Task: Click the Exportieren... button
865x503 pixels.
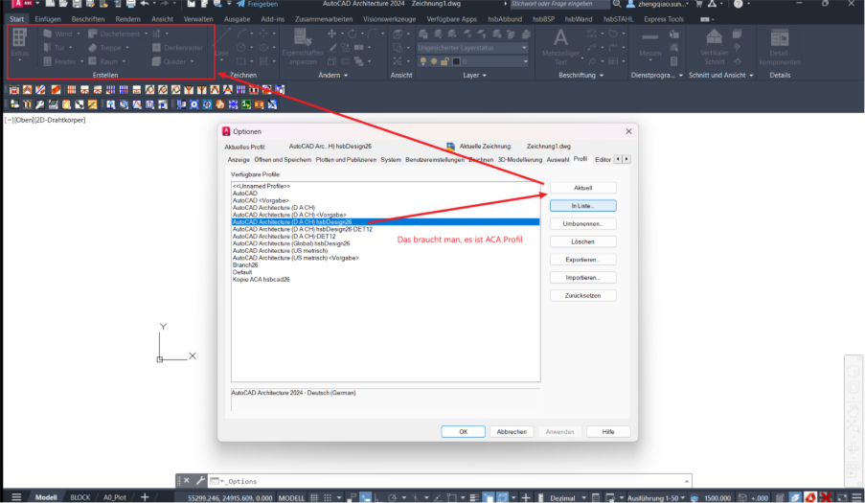Action: click(x=583, y=260)
